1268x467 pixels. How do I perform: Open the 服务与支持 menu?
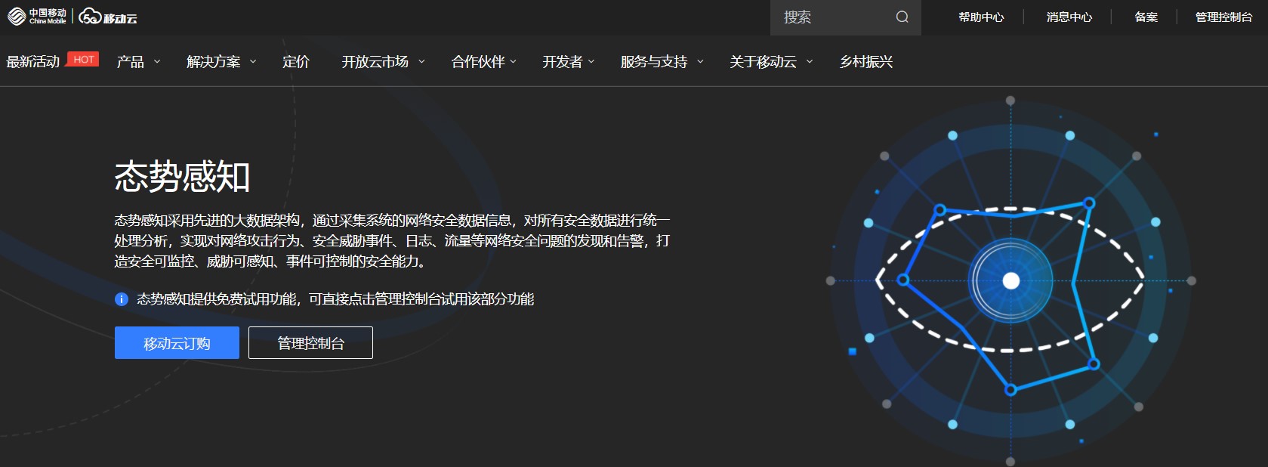(654, 62)
